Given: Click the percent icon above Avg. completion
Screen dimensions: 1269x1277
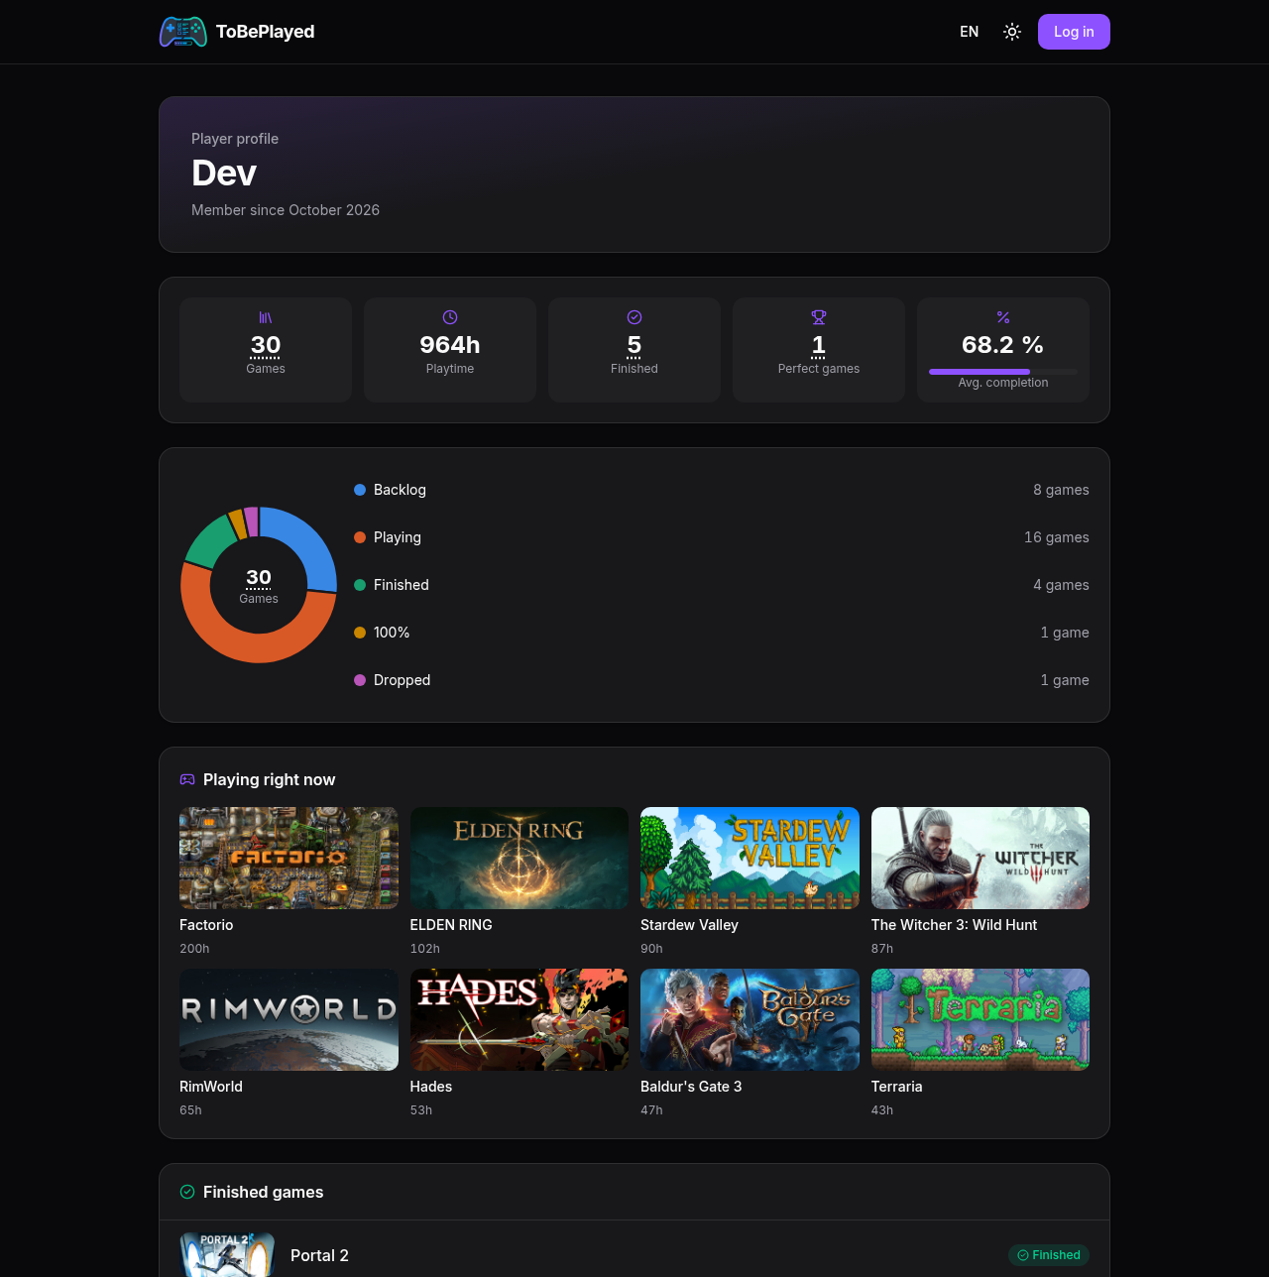Looking at the screenshot, I should pyautogui.click(x=1003, y=317).
